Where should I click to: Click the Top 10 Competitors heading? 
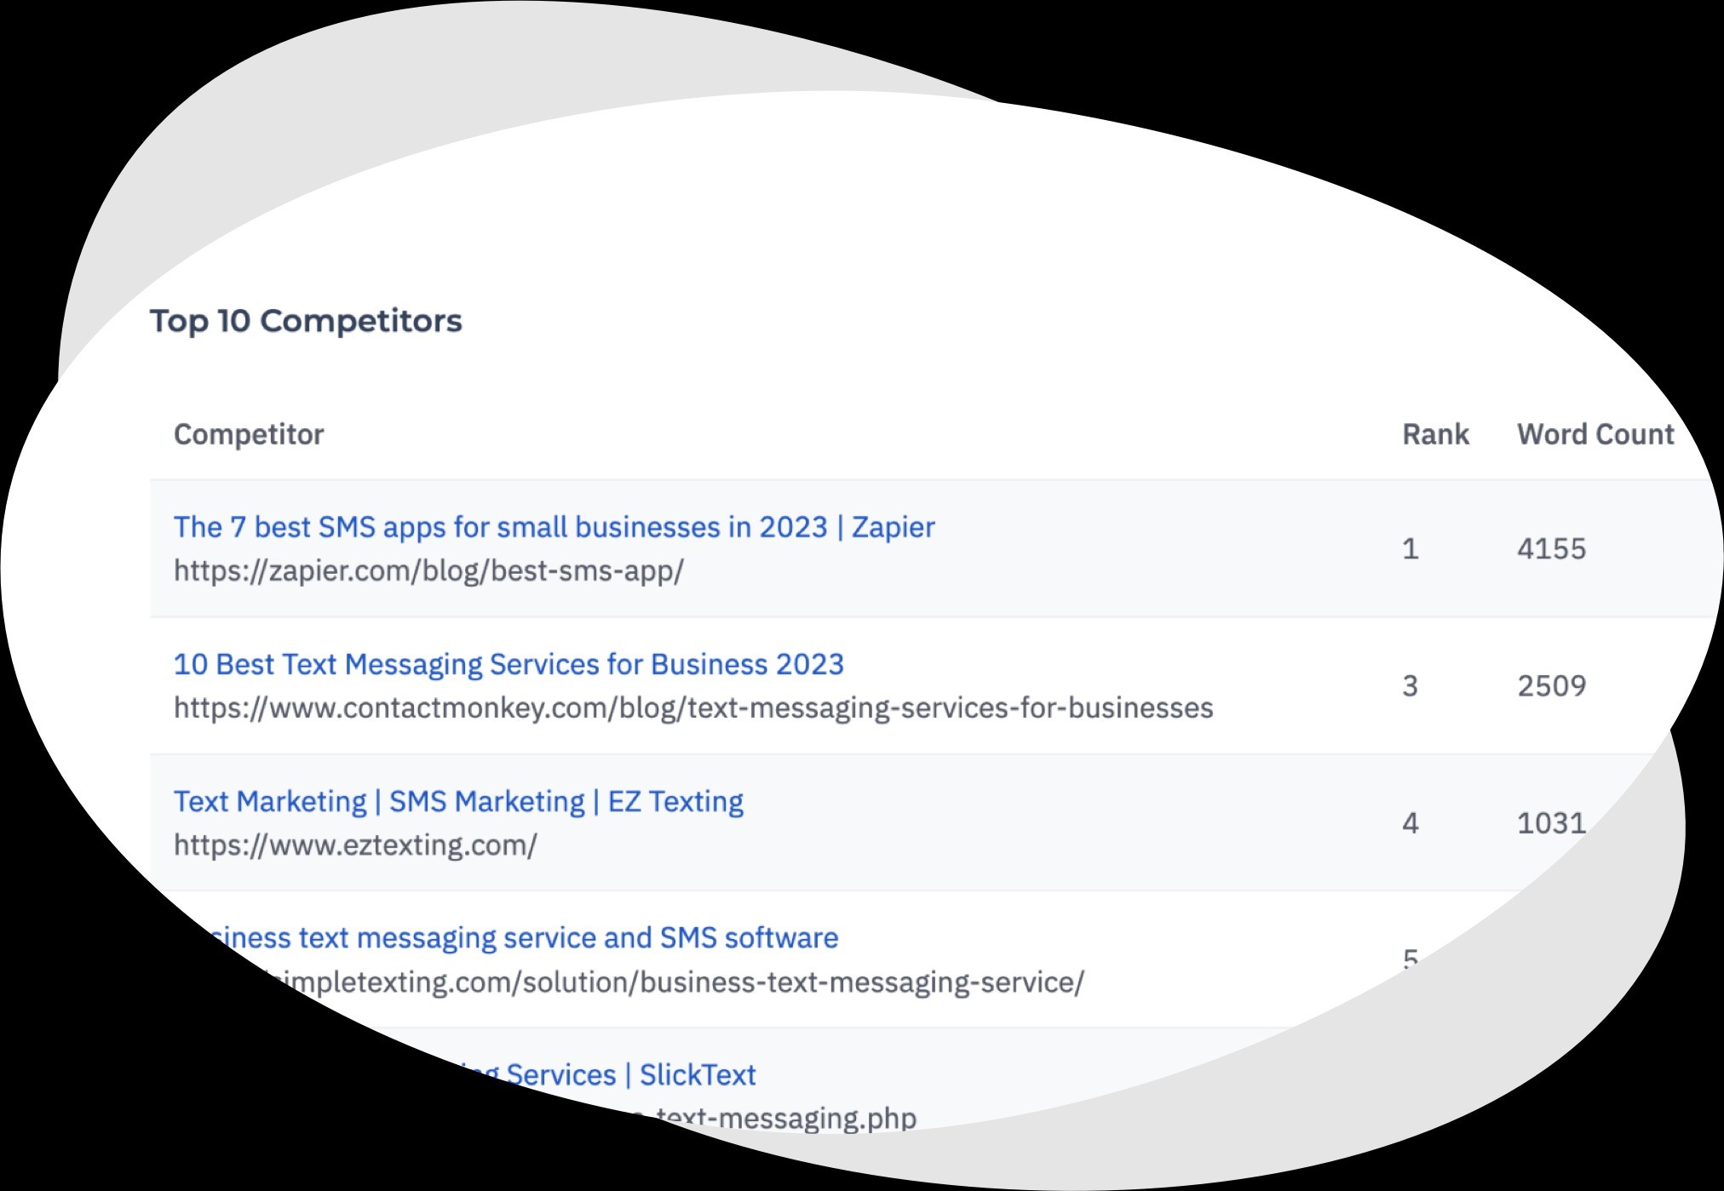pos(306,321)
